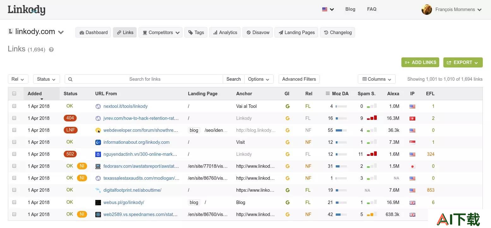This screenshot has height=228, width=491.
Task: Check the checkbox for the nextool.it row
Action: pyautogui.click(x=14, y=106)
